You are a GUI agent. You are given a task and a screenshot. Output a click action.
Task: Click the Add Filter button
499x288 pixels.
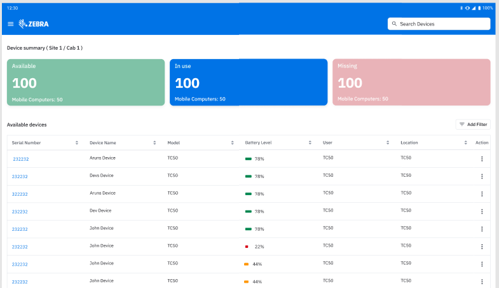473,125
